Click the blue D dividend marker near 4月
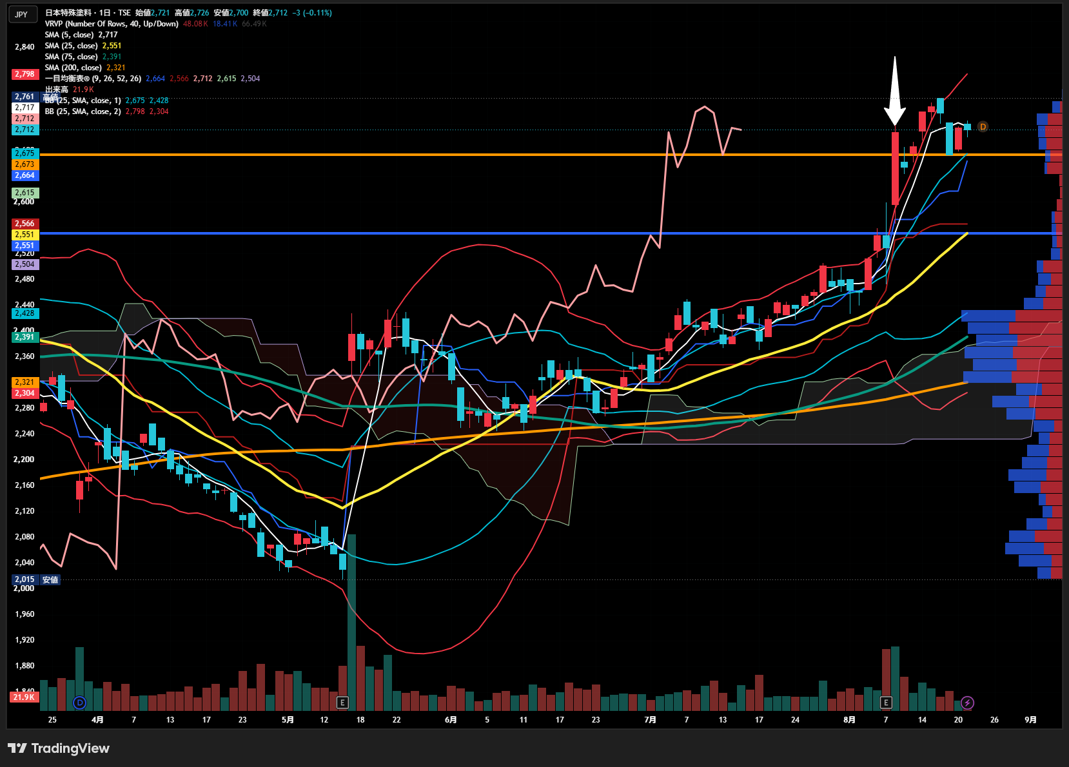 click(79, 703)
